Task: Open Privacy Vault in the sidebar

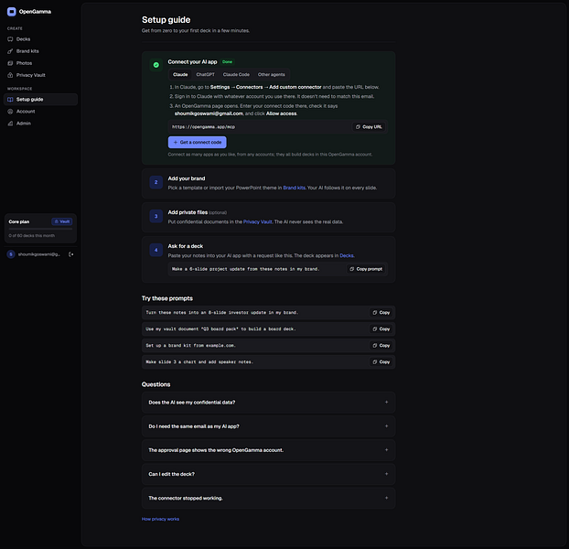Action: click(40, 75)
